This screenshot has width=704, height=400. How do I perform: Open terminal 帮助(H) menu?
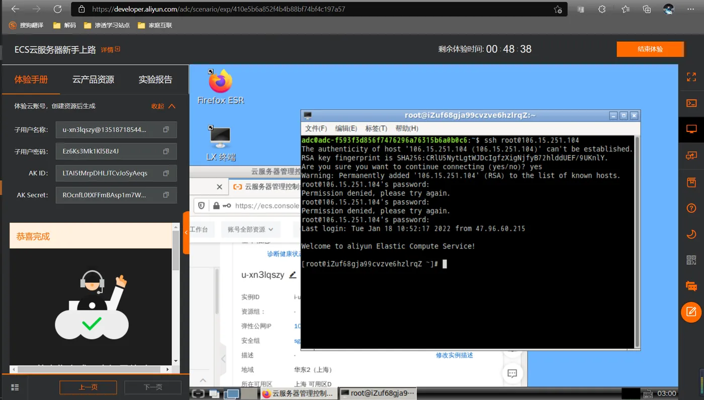pyautogui.click(x=407, y=128)
